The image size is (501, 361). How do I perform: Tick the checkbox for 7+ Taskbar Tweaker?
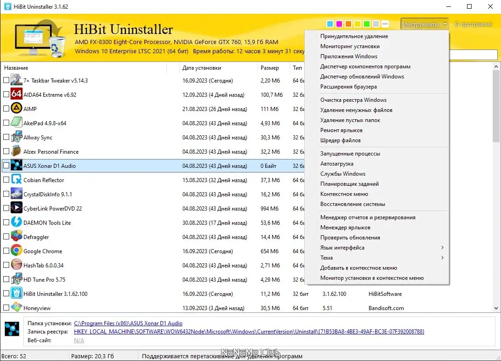6,80
